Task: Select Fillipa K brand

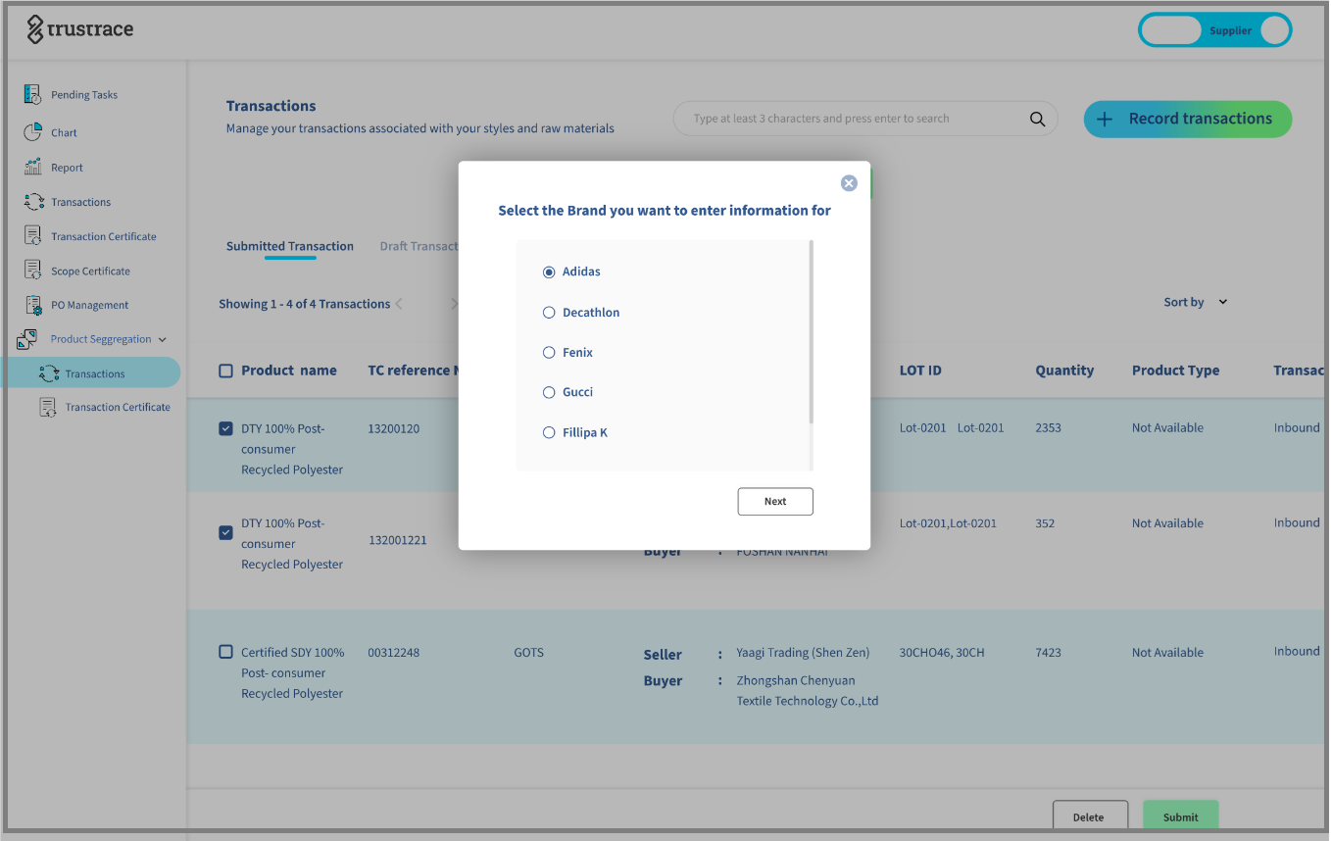Action: pyautogui.click(x=549, y=432)
